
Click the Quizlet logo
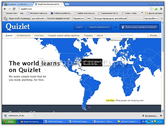[18, 27]
